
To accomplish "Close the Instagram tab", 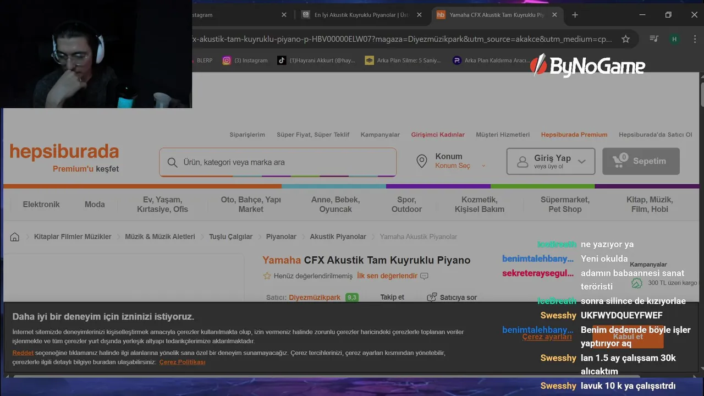I will click(284, 15).
